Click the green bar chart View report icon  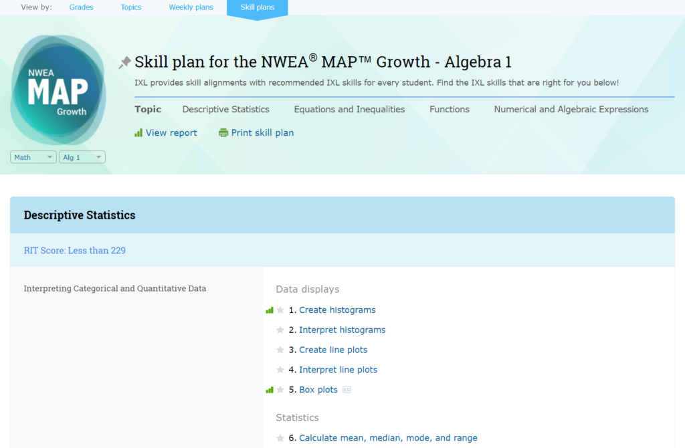coord(138,133)
